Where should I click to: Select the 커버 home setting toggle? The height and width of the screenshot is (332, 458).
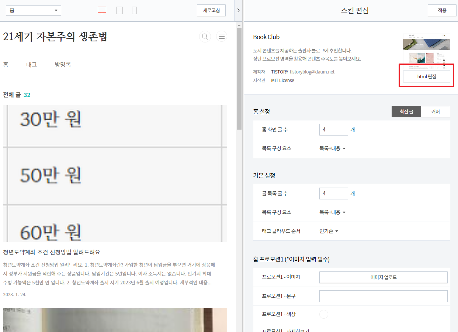point(436,112)
